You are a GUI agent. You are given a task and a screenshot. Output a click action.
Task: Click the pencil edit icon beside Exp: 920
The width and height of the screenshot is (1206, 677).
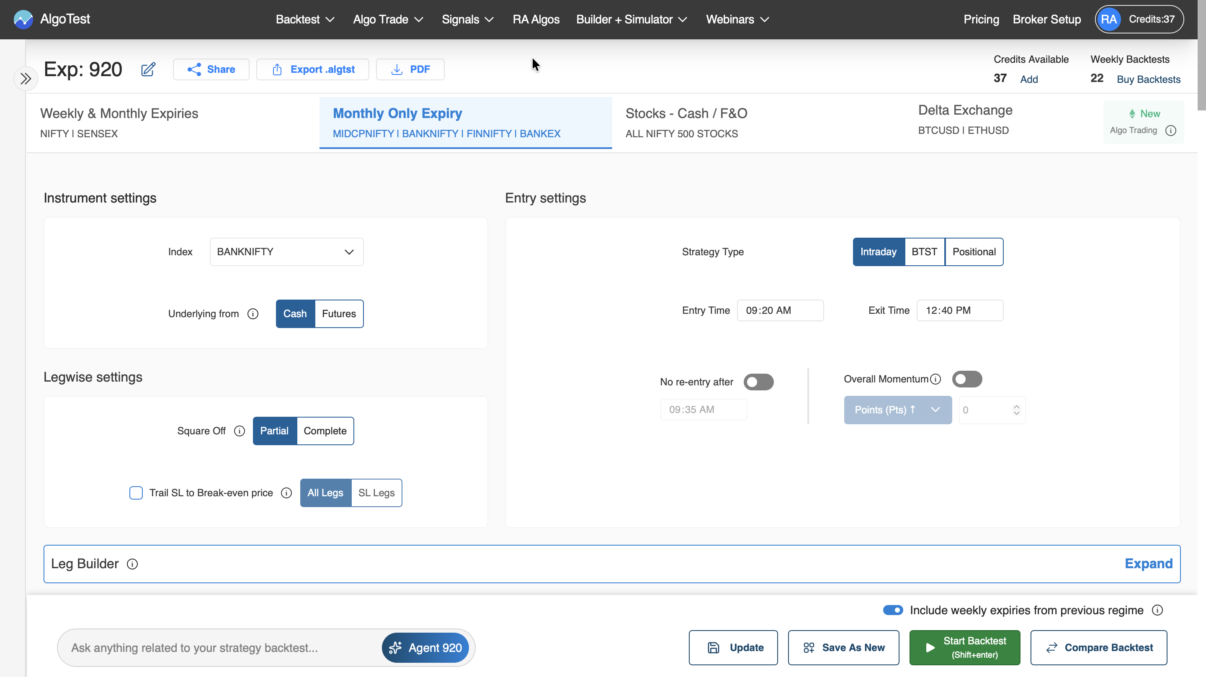click(x=148, y=69)
